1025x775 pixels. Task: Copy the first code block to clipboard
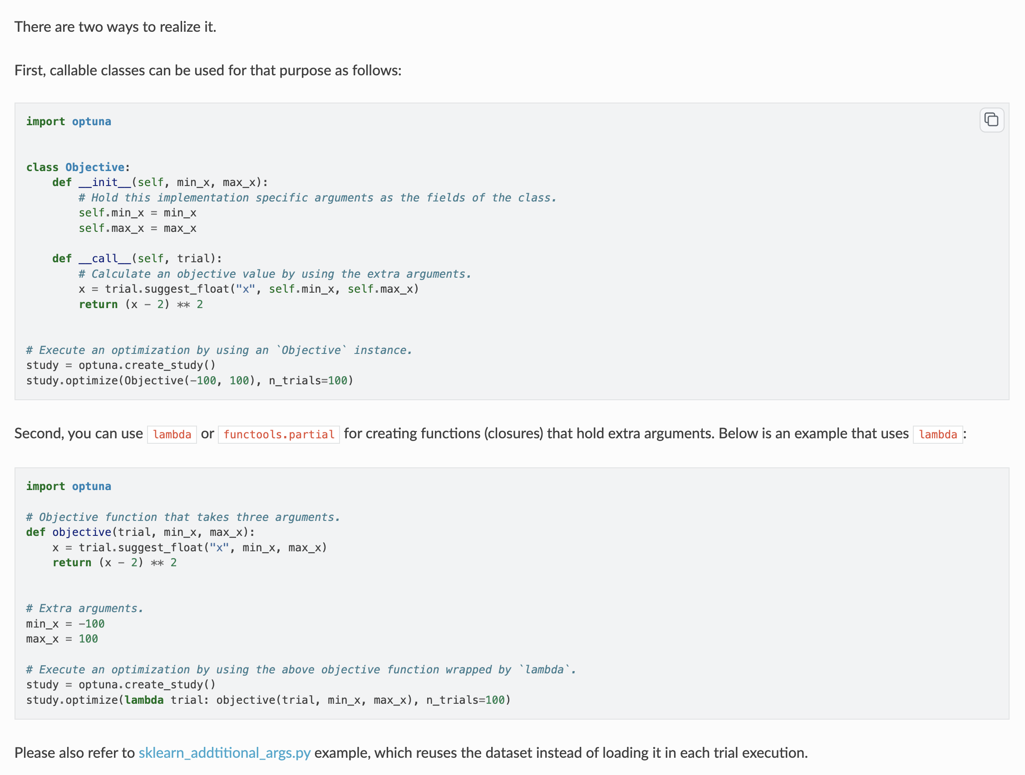[991, 120]
